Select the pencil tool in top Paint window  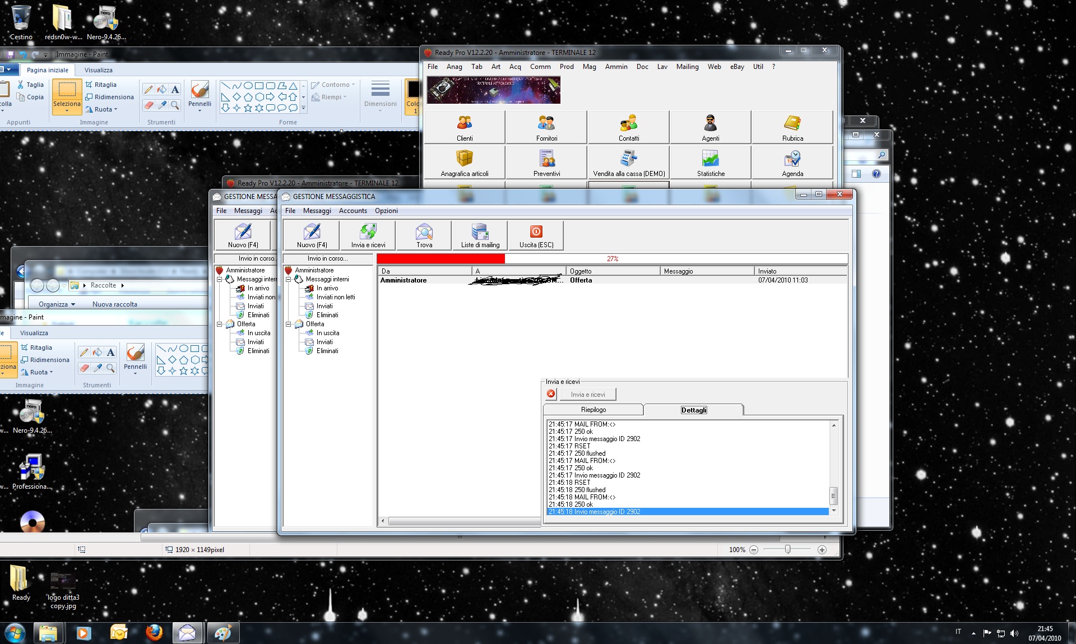[149, 90]
